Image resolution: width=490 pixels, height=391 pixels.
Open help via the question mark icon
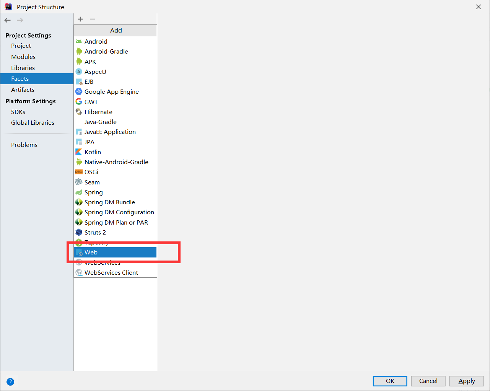tap(10, 381)
